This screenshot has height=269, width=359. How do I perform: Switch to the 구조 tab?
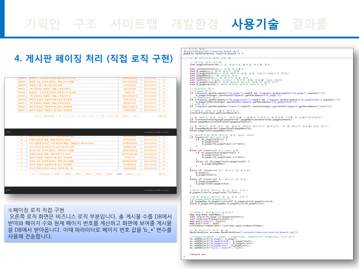pos(85,24)
